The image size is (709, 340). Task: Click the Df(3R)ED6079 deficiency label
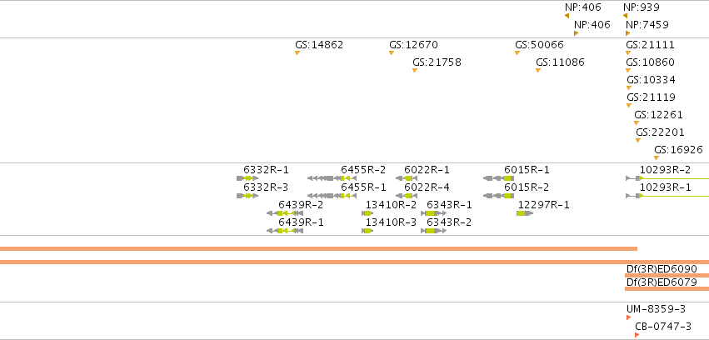(x=662, y=282)
